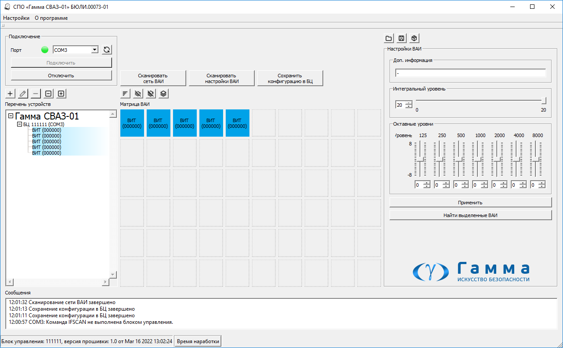This screenshot has height=348, width=563.
Task: Click the sort lines icon above Матрица ВАИ
Action: coord(126,94)
